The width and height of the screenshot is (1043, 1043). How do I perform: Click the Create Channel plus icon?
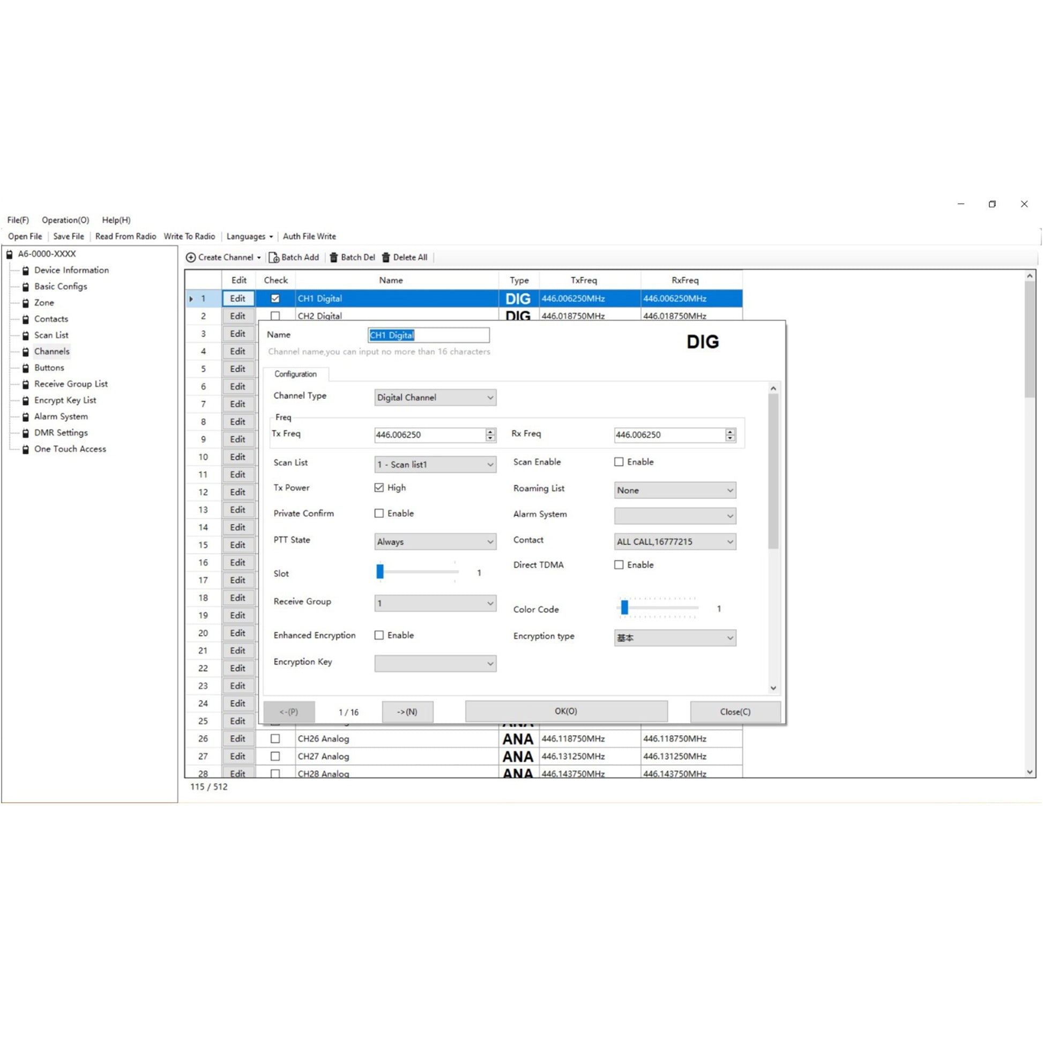[191, 257]
